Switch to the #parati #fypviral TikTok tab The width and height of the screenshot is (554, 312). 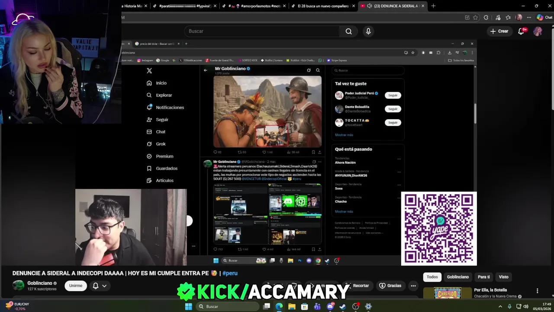184,6
